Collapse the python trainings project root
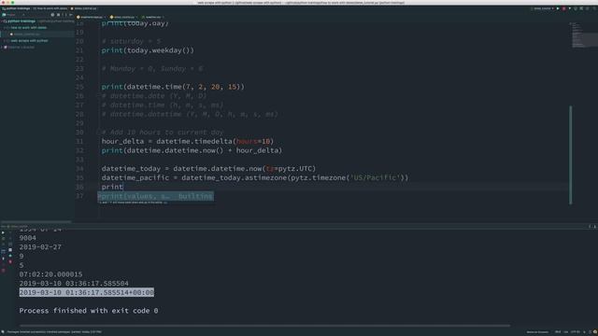Screen dimensions: 598x336 pyautogui.click(x=2, y=21)
